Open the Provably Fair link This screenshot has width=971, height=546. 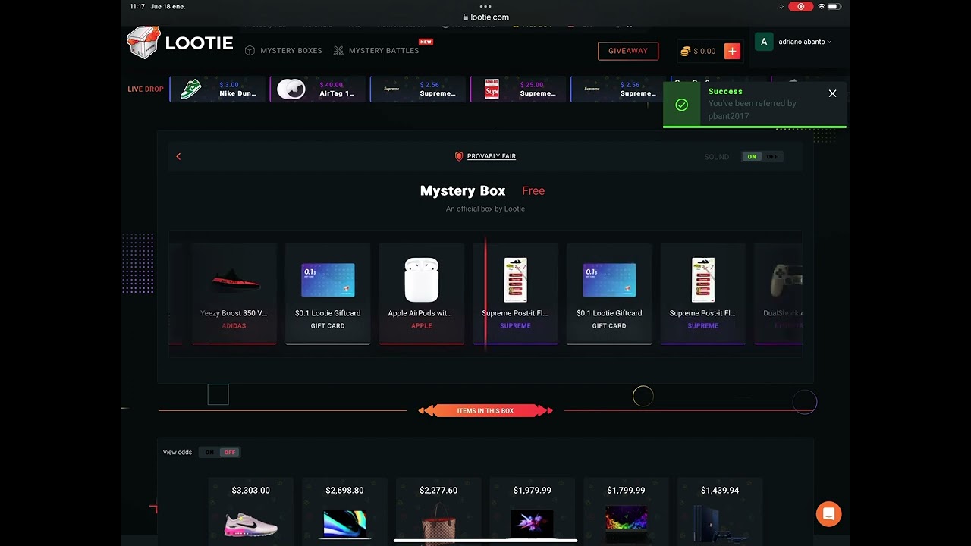(x=492, y=156)
